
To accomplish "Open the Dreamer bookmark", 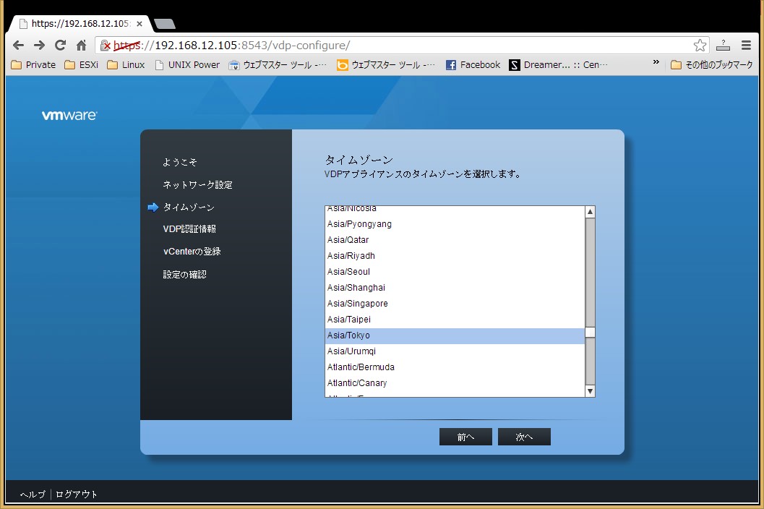I will 559,65.
